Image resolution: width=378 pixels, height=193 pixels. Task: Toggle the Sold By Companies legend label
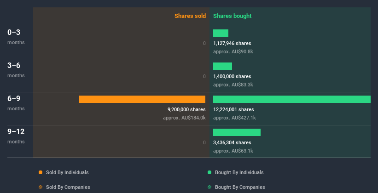click(68, 187)
